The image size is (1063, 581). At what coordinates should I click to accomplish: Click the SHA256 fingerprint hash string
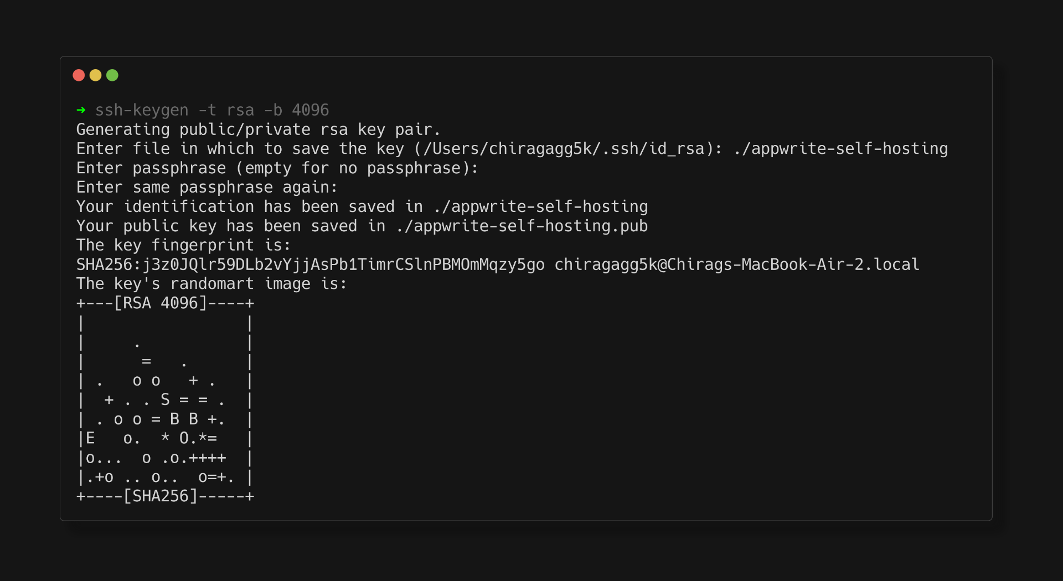(310, 264)
